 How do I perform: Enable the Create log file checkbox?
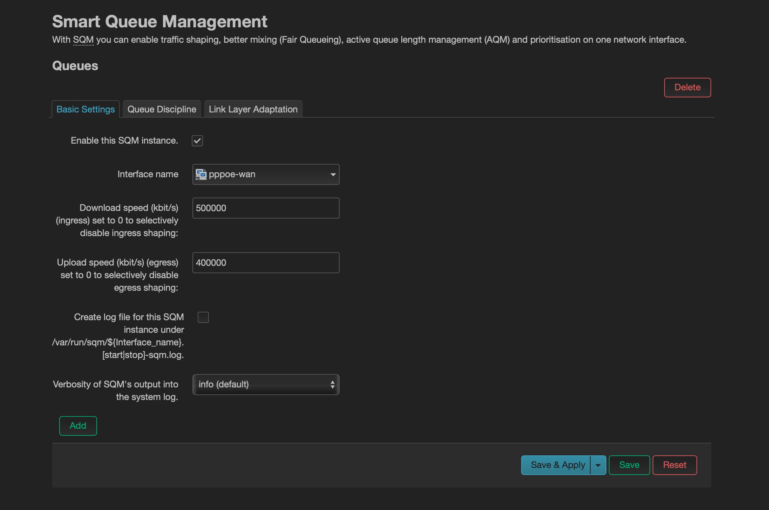203,317
